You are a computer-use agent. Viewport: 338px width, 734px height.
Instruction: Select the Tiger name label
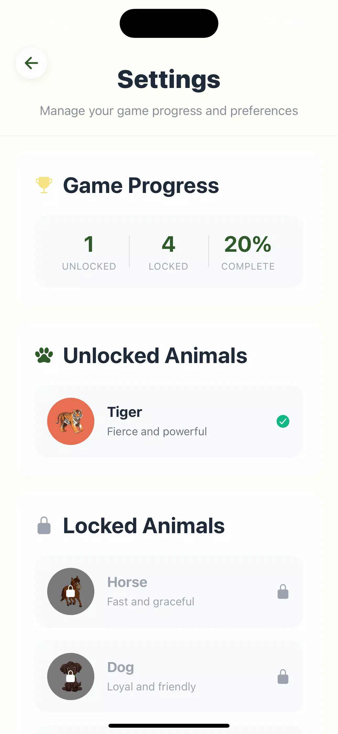coord(125,412)
